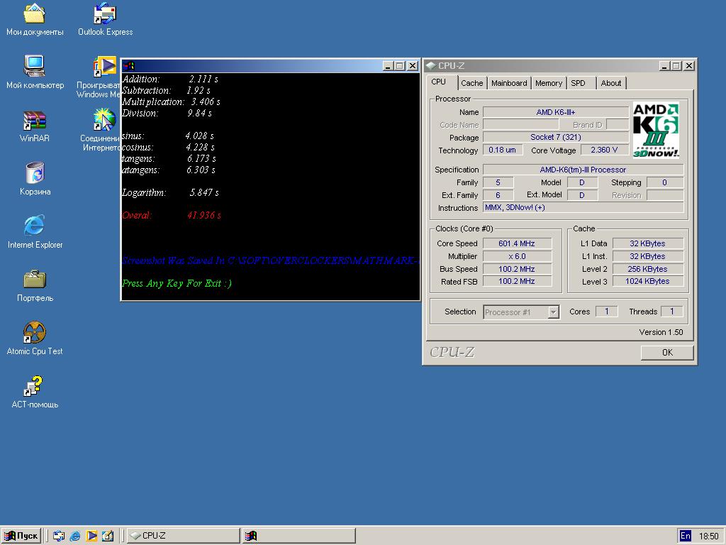Image resolution: width=726 pixels, height=545 pixels.
Task: Switch to the benchmark window taskbar button
Action: 298,536
